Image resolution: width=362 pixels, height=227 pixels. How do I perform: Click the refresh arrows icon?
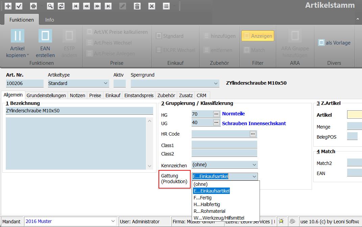pyautogui.click(x=61, y=6)
